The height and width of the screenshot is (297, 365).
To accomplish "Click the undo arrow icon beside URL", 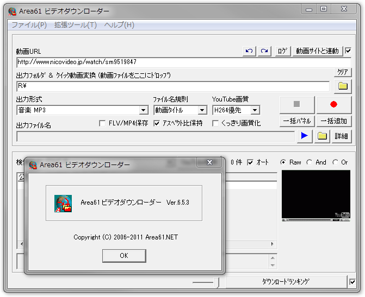I will (249, 51).
